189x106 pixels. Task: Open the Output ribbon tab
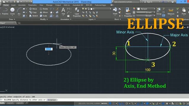(x=58, y=5)
